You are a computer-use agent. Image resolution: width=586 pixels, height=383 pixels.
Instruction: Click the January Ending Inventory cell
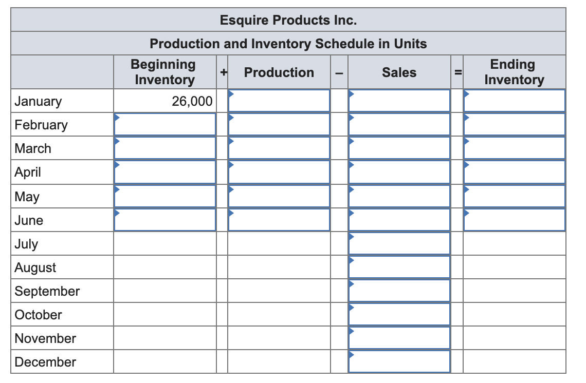[x=514, y=101]
